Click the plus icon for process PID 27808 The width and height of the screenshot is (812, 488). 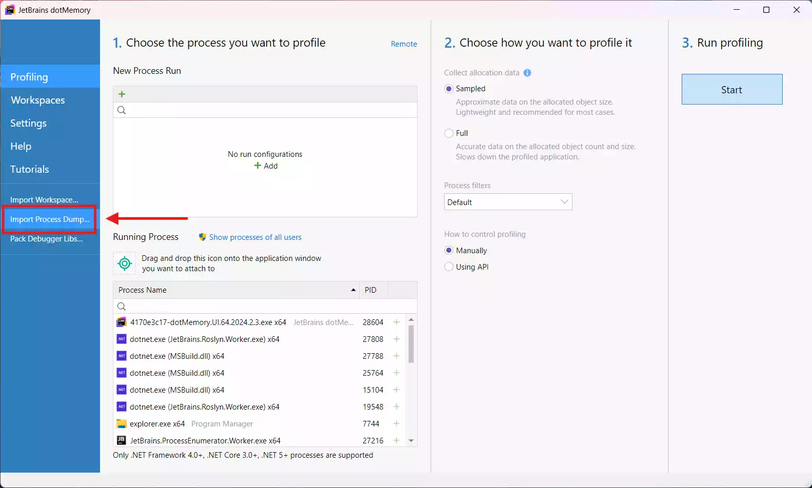tap(396, 339)
